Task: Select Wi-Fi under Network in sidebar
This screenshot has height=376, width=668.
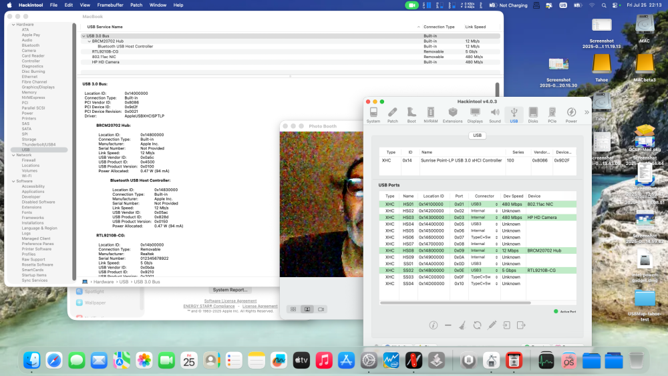Action: [27, 176]
